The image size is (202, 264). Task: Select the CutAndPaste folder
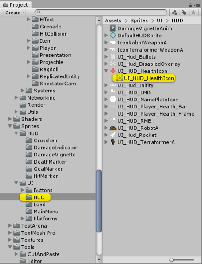tap(40, 254)
